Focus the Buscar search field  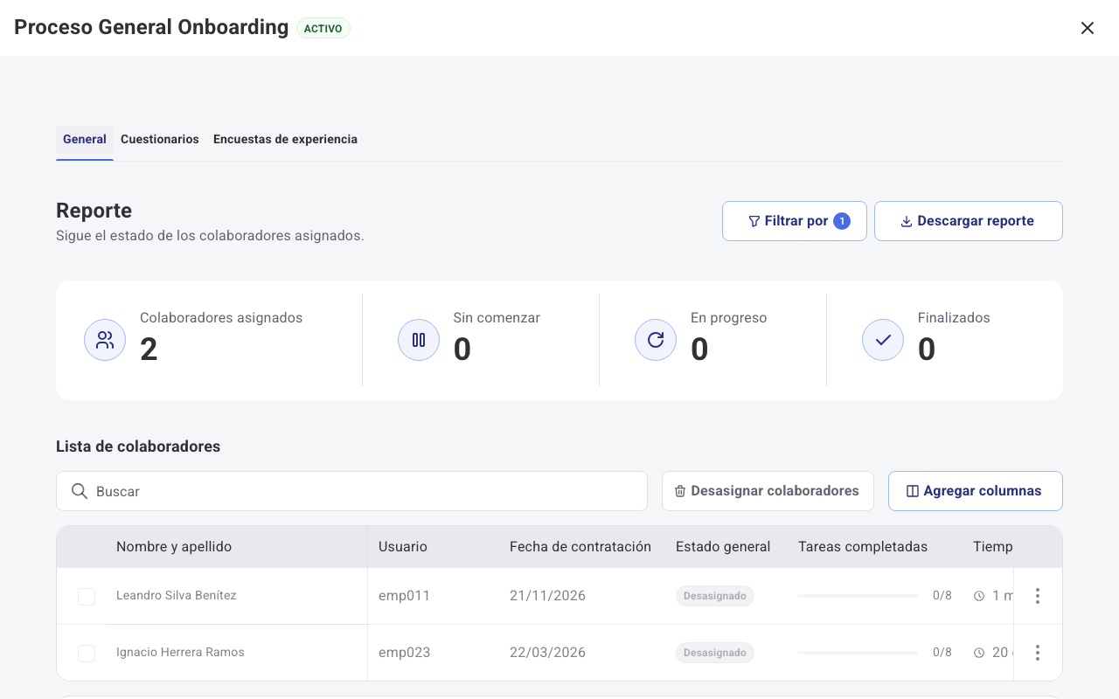coord(351,491)
